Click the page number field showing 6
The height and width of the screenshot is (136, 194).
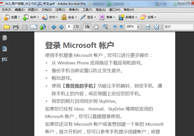[69, 27]
